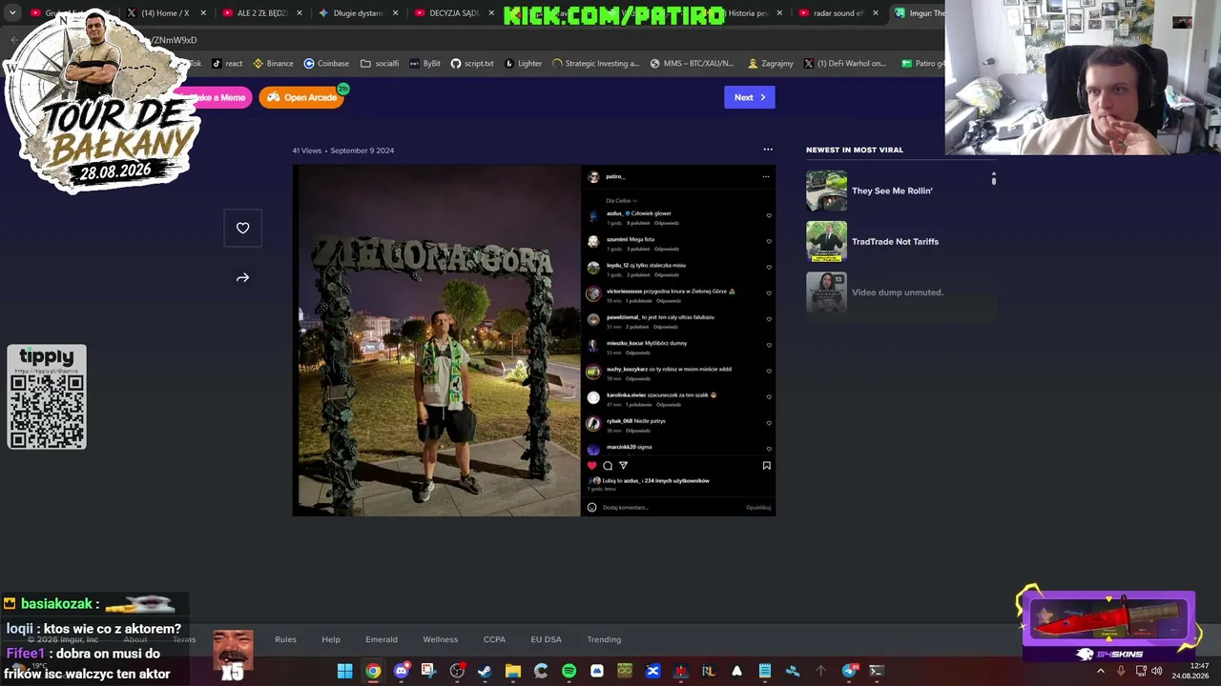The height and width of the screenshot is (686, 1221).
Task: Open Telegram from the taskbar
Action: coord(849,671)
